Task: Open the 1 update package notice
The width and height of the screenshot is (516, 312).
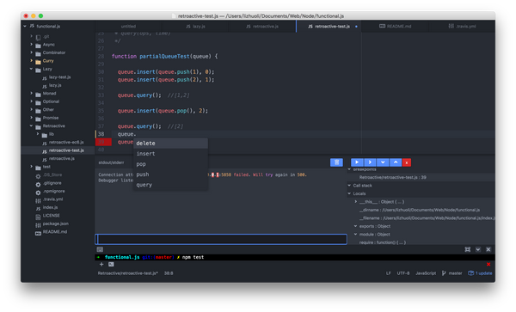Action: pos(480,273)
